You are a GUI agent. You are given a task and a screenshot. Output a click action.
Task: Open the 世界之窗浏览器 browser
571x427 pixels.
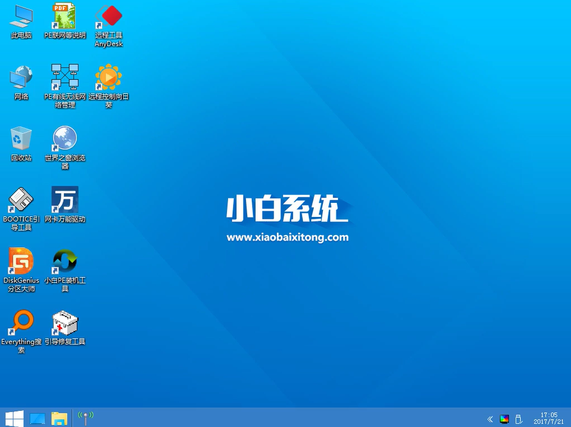pos(64,138)
